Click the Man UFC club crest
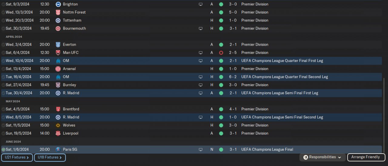This screenshot has height=166, width=388. coord(58,53)
